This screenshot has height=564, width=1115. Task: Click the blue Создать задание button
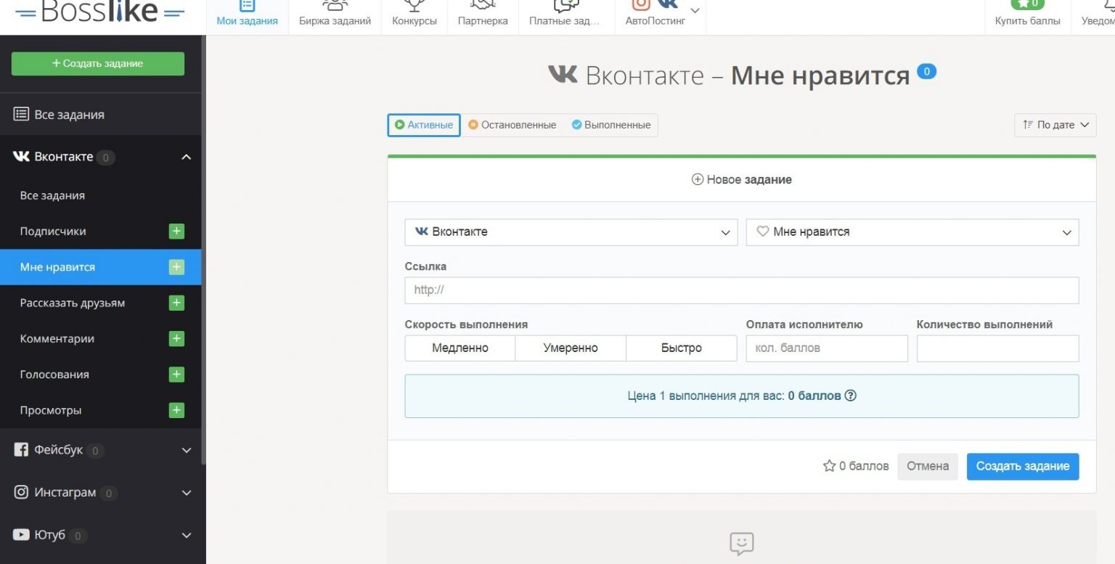1023,466
